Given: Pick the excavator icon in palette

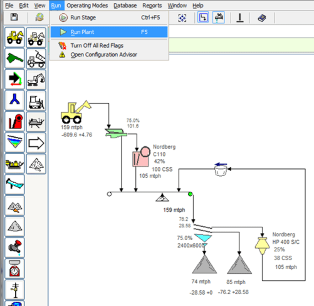Looking at the screenshot, I should pyautogui.click(x=36, y=79).
